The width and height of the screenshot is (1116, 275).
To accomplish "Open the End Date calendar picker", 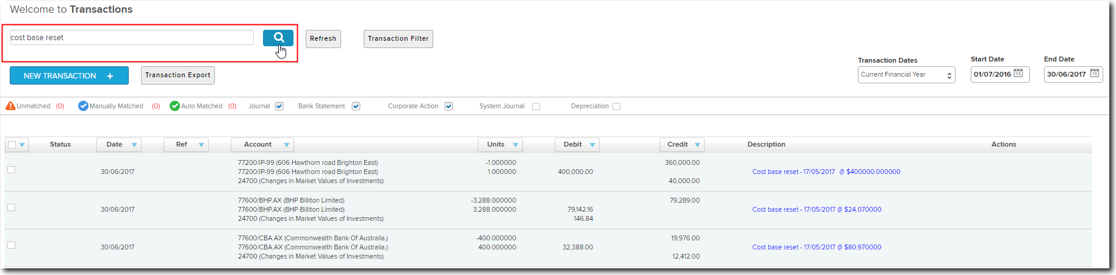I will (x=1094, y=74).
